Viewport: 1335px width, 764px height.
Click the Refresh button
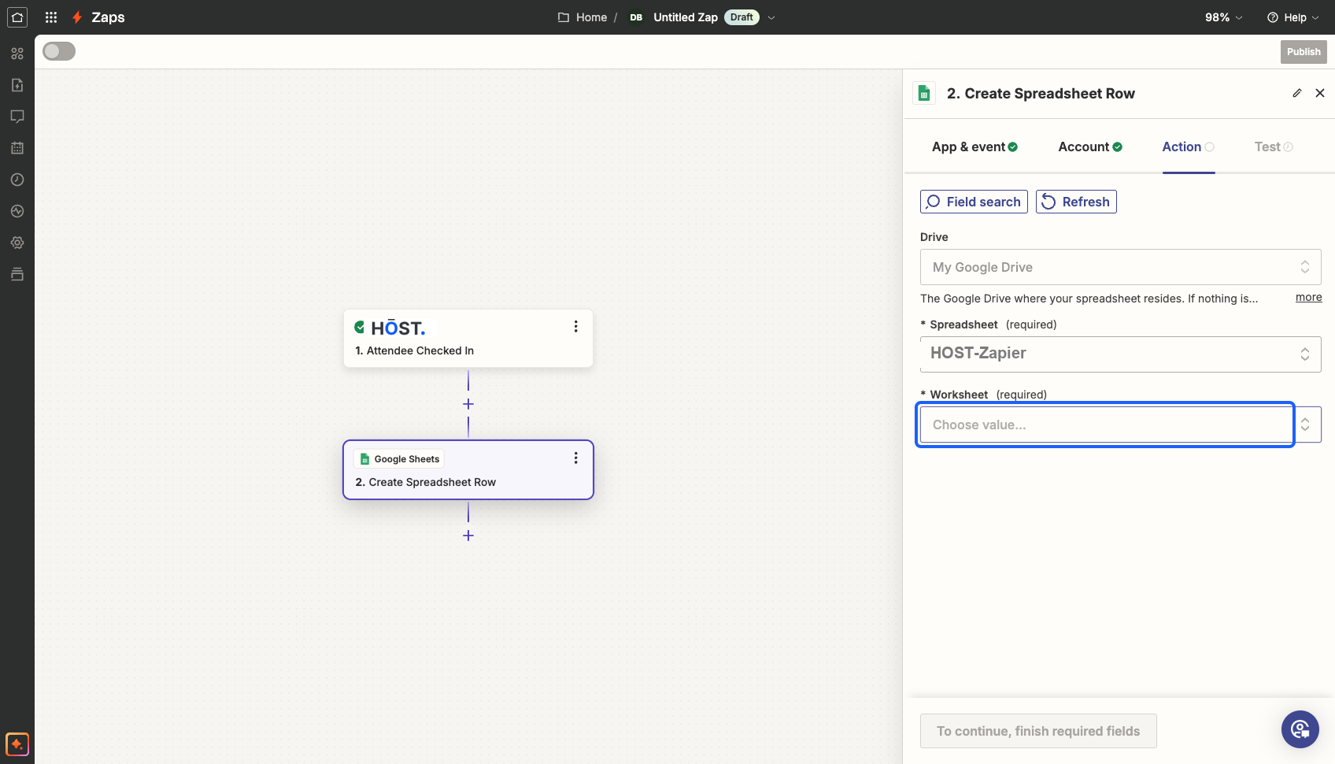tap(1076, 202)
